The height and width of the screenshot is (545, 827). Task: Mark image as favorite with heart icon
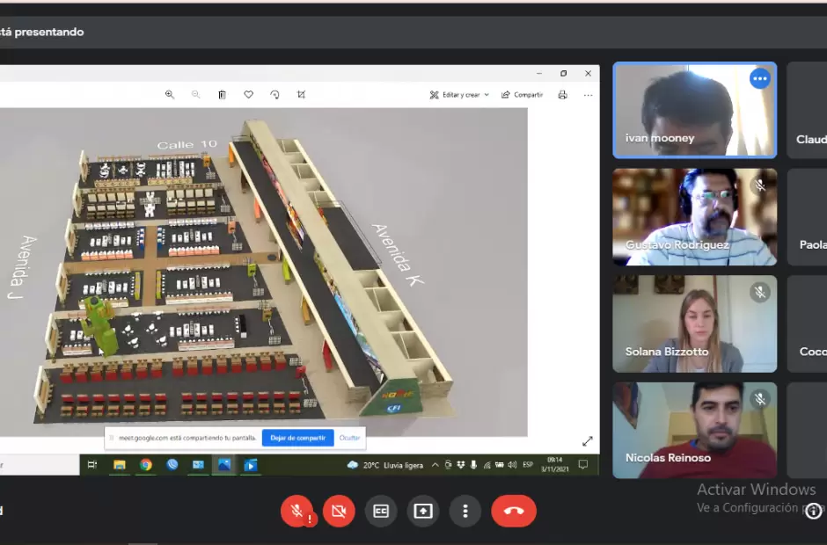248,95
